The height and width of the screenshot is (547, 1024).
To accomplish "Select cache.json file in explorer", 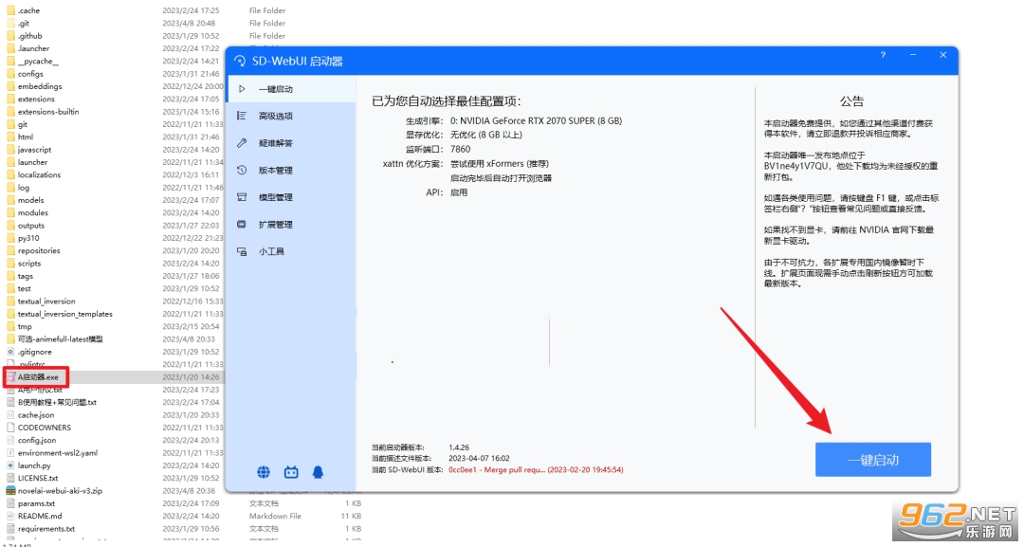I will click(x=36, y=415).
